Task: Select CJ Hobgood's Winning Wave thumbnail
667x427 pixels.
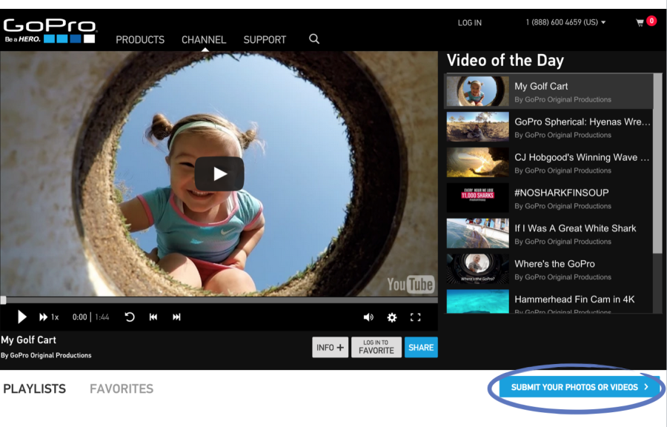Action: [x=478, y=162]
